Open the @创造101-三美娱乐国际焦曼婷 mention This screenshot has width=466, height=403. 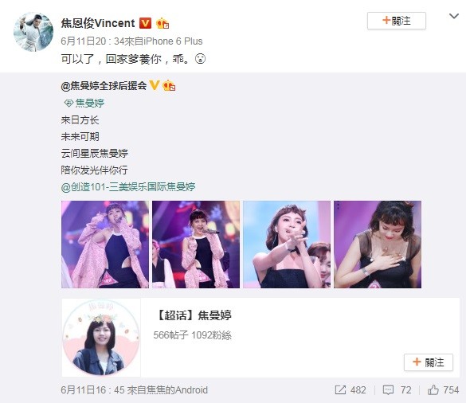click(128, 187)
